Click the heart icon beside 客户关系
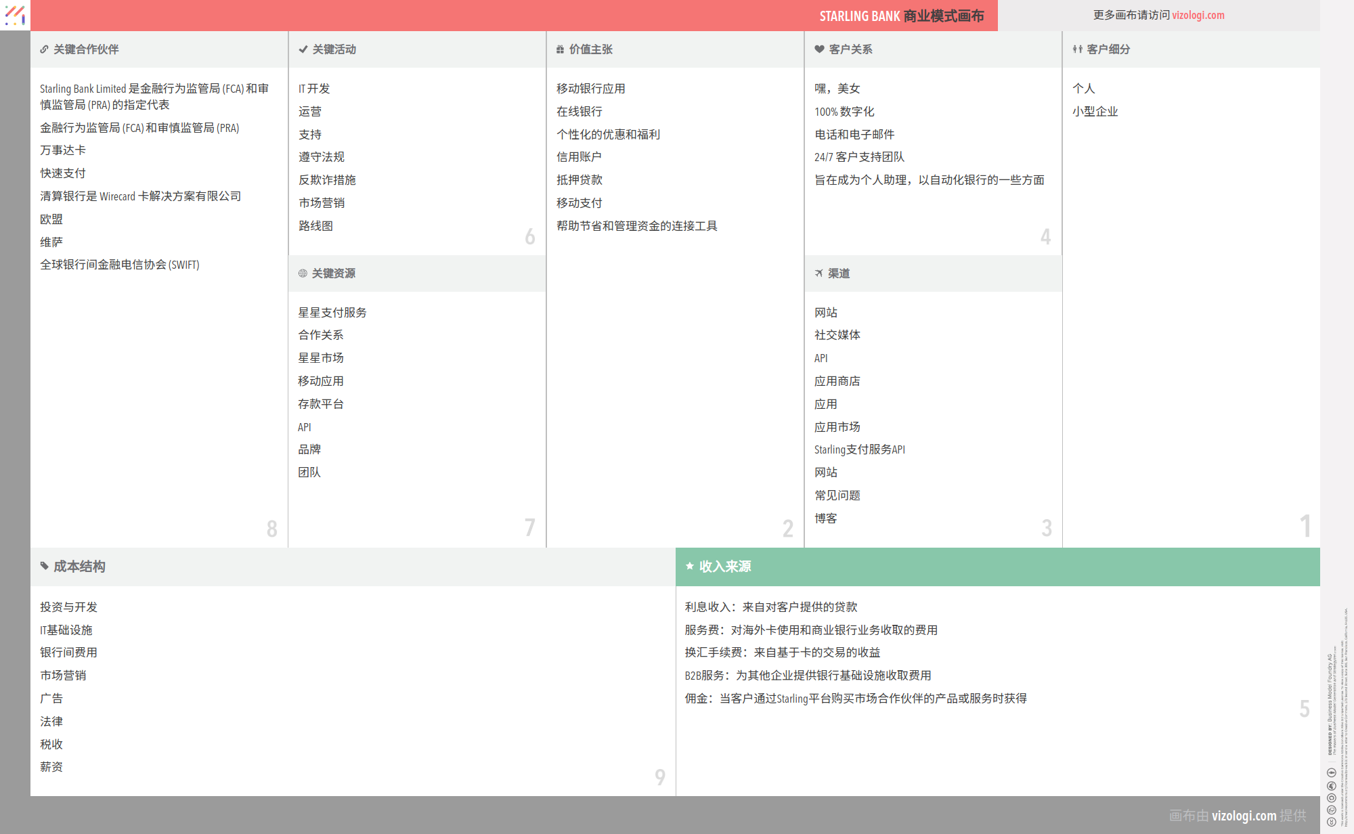The height and width of the screenshot is (834, 1354). point(819,49)
